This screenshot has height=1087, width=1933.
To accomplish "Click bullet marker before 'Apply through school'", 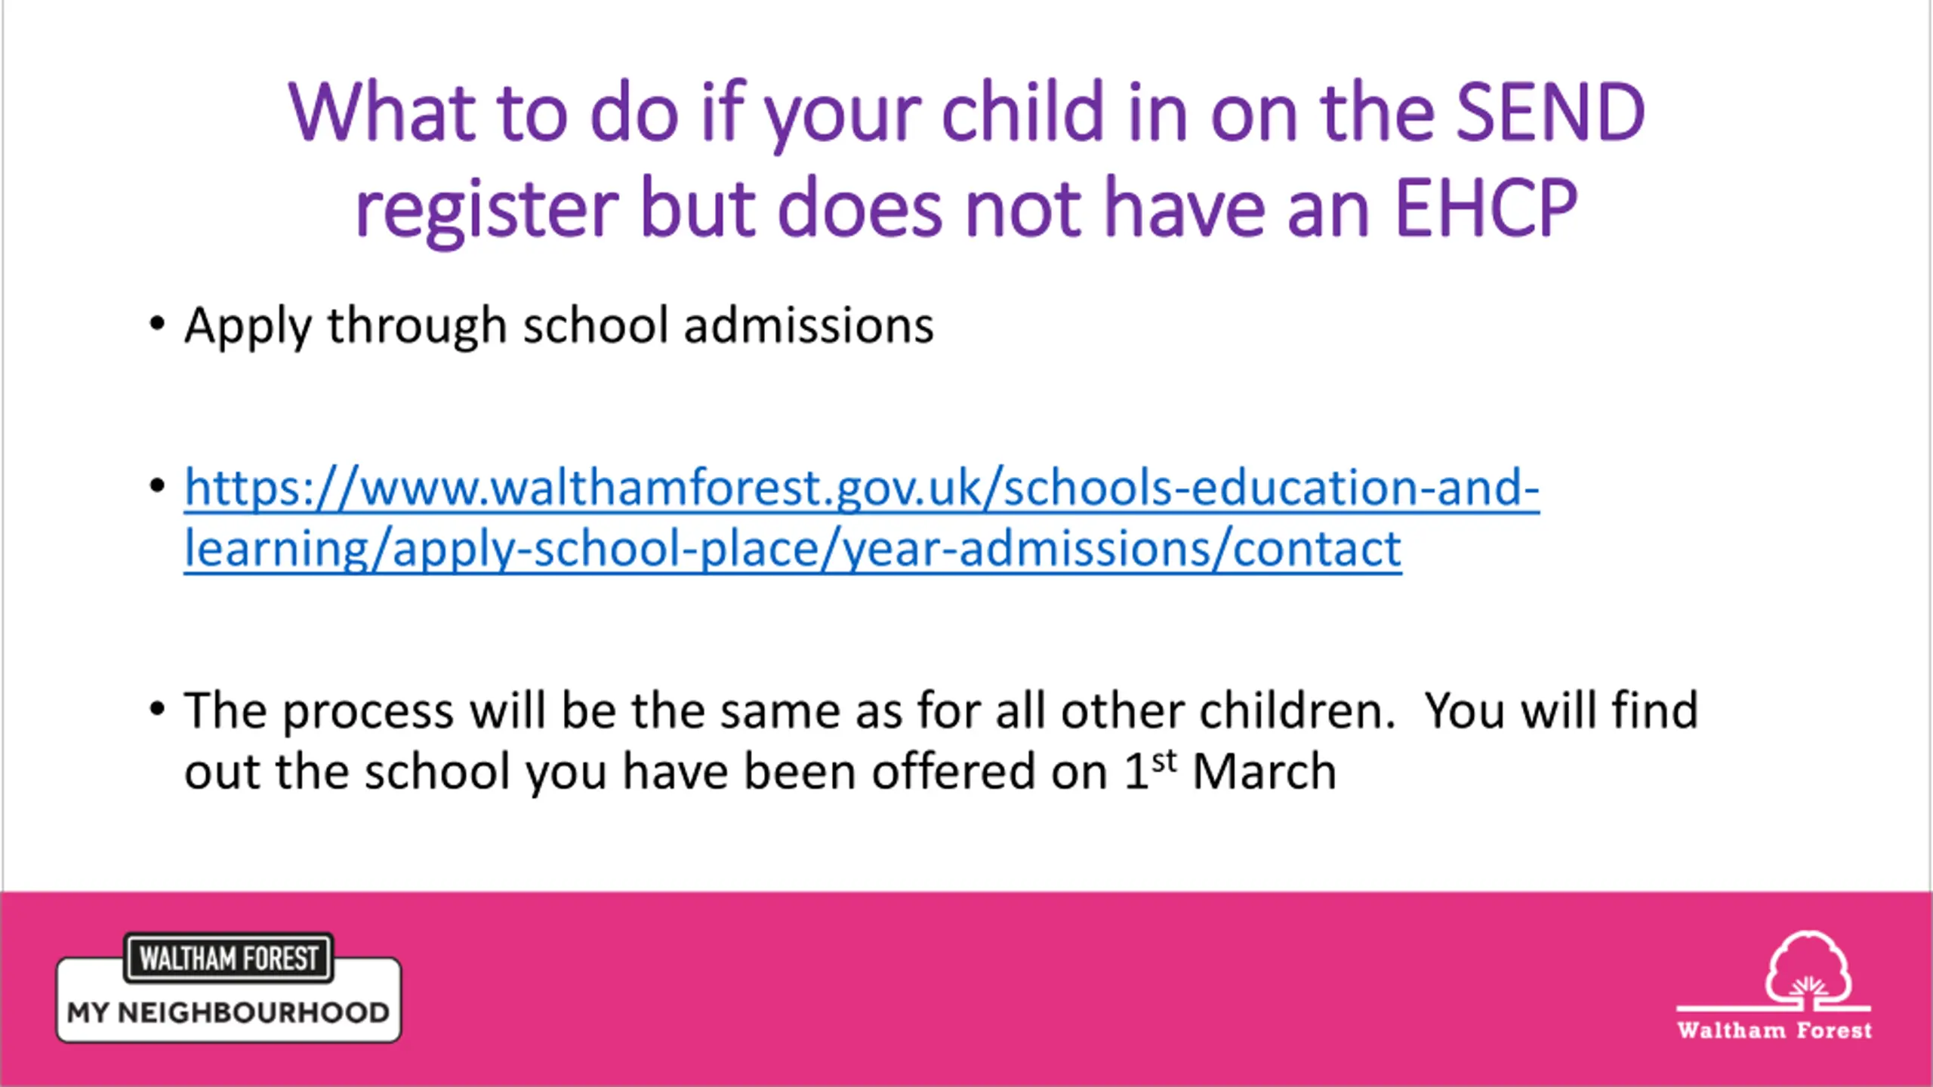I will point(157,324).
